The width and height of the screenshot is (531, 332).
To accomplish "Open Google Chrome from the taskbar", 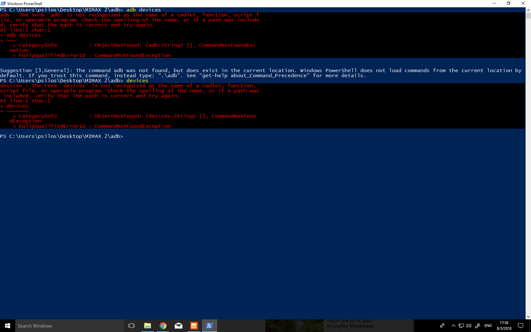I will point(163,326).
